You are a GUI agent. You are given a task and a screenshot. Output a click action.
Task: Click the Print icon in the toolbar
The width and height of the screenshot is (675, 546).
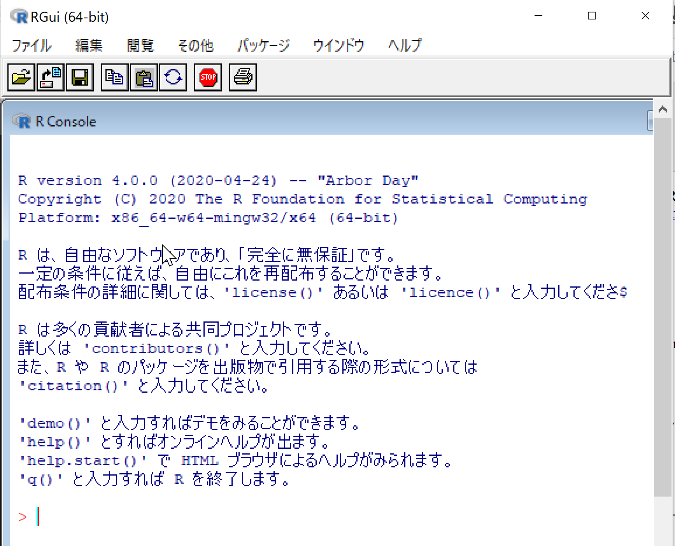pos(243,77)
